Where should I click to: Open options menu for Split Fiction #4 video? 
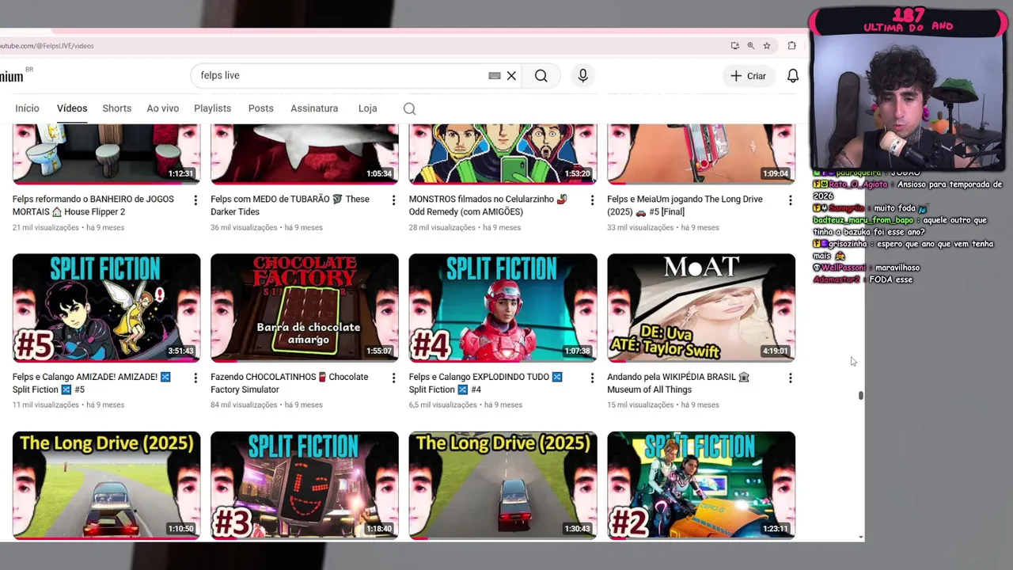[592, 378]
